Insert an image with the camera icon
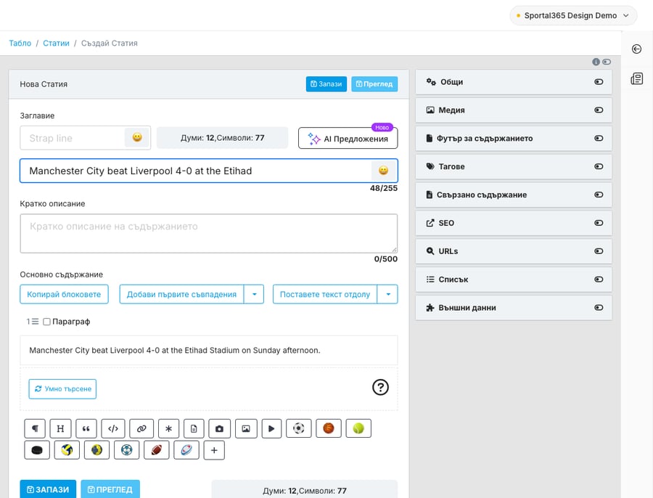Viewport: 653px width, 498px height. click(x=219, y=428)
